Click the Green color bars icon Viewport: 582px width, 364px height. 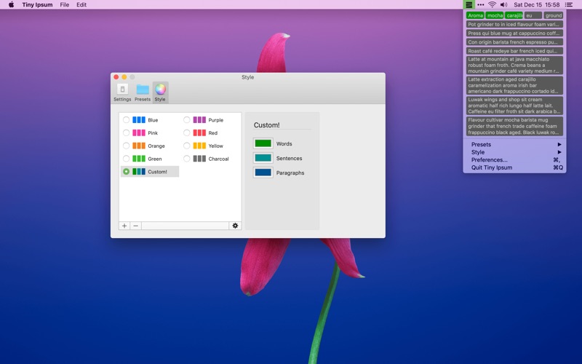[x=139, y=159]
